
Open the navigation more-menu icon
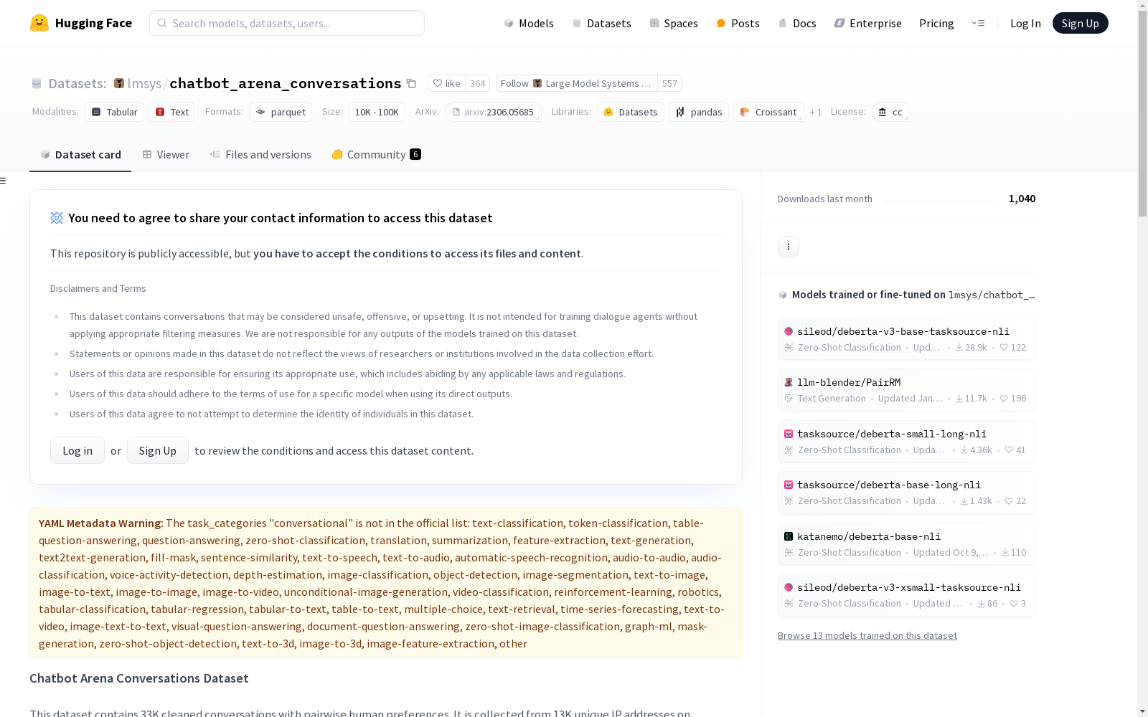(978, 23)
